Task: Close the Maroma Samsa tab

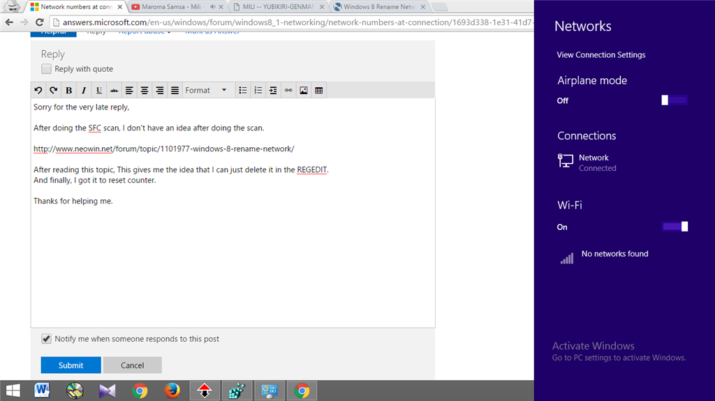Action: 221,7
